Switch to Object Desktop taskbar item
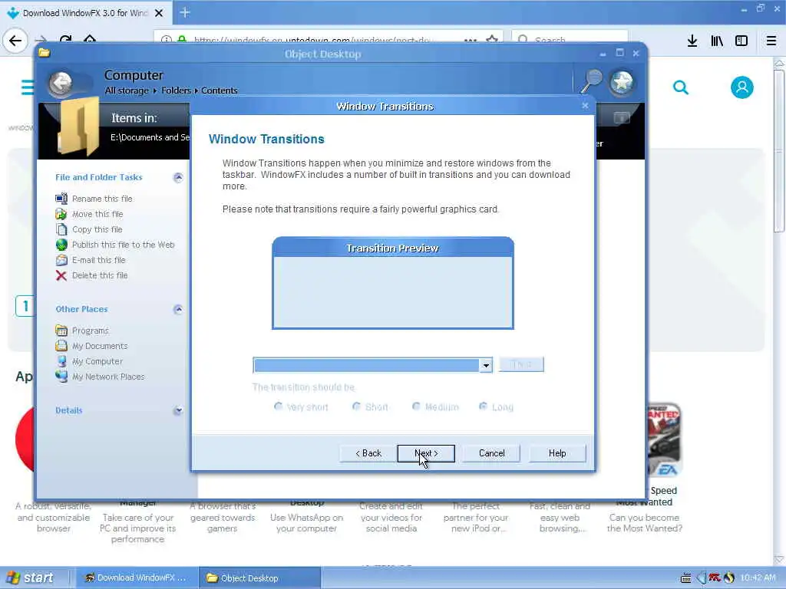The height and width of the screenshot is (589, 786). coord(259,578)
